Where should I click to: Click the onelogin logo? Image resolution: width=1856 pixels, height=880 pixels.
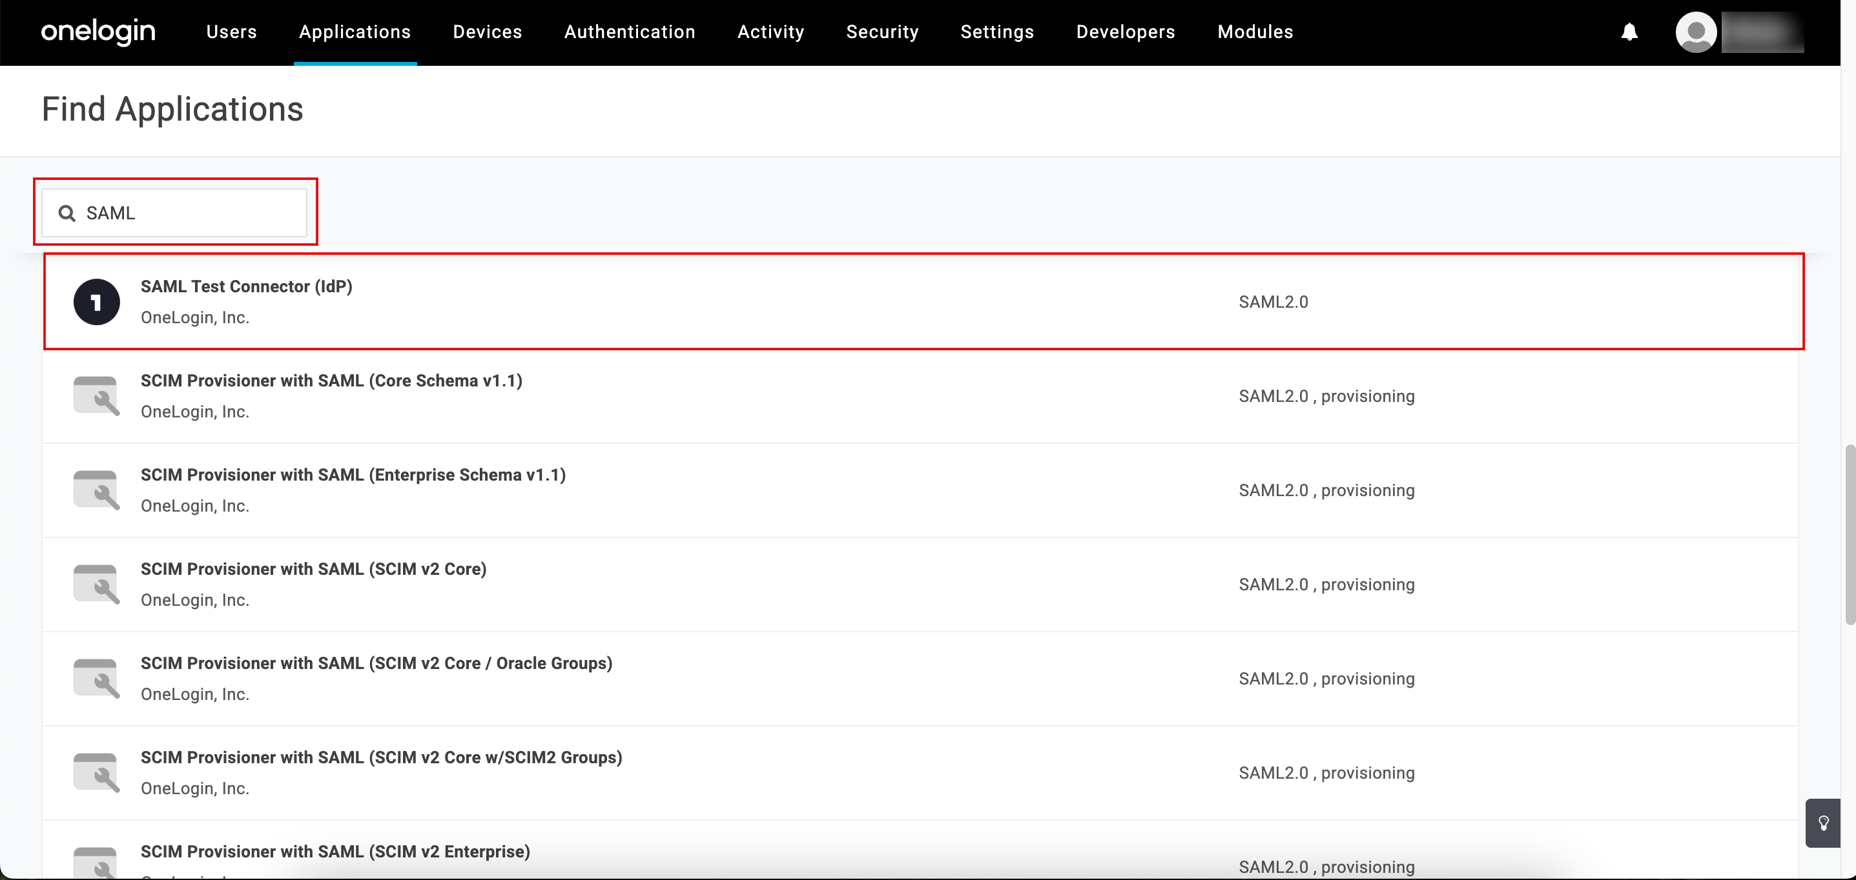tap(98, 32)
